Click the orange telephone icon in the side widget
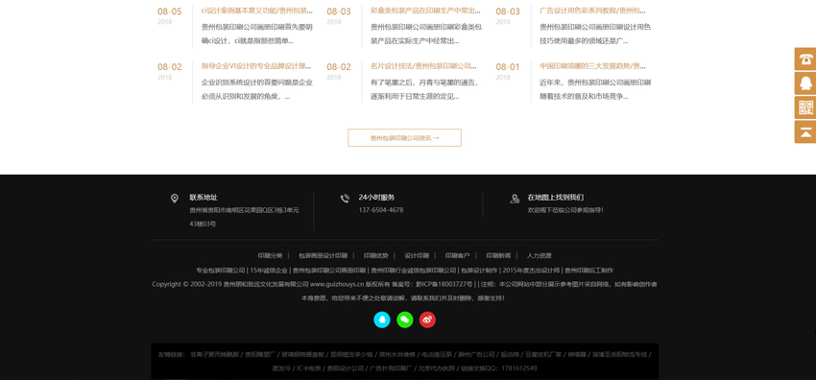The image size is (816, 380). [805, 59]
